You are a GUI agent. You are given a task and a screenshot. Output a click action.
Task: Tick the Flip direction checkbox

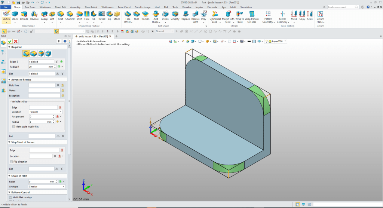point(11,162)
